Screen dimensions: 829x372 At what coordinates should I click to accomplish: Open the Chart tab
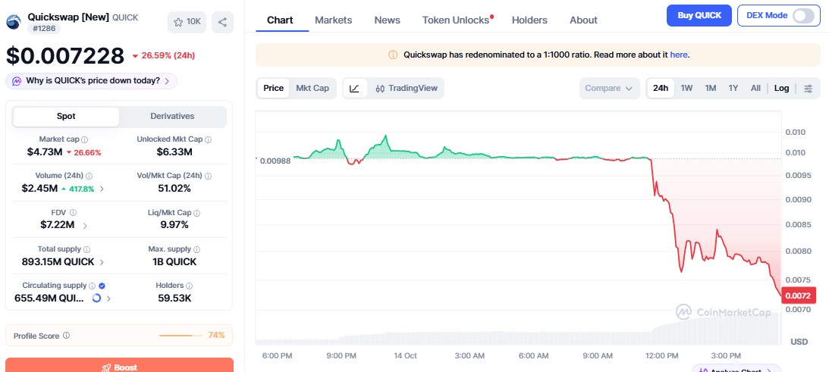coord(280,20)
